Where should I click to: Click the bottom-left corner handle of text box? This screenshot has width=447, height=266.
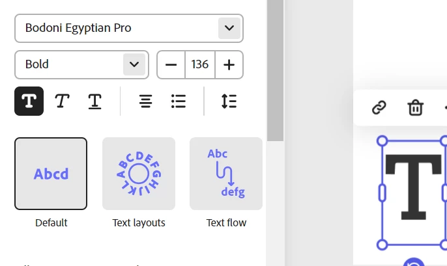(382, 245)
